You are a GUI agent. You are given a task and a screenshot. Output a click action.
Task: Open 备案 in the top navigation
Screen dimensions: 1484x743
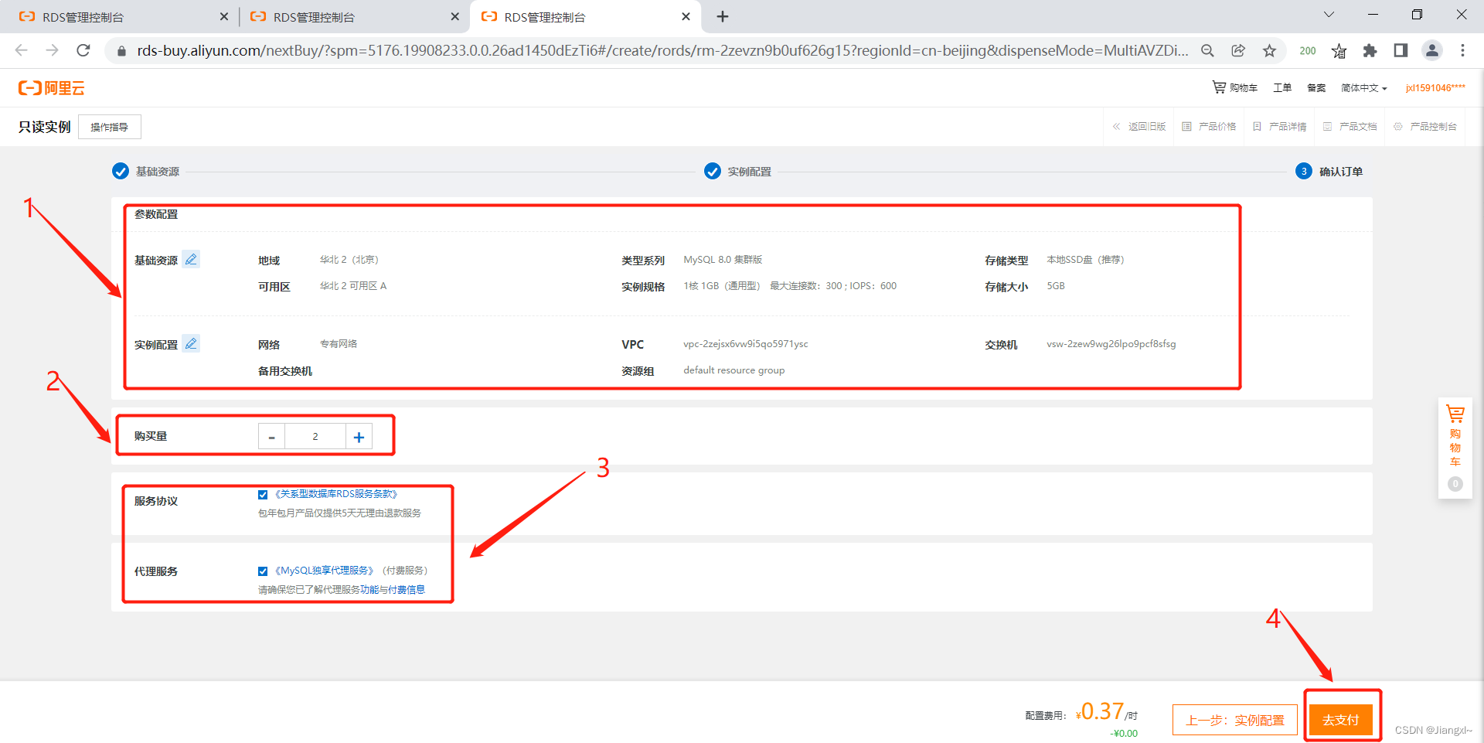(x=1316, y=87)
